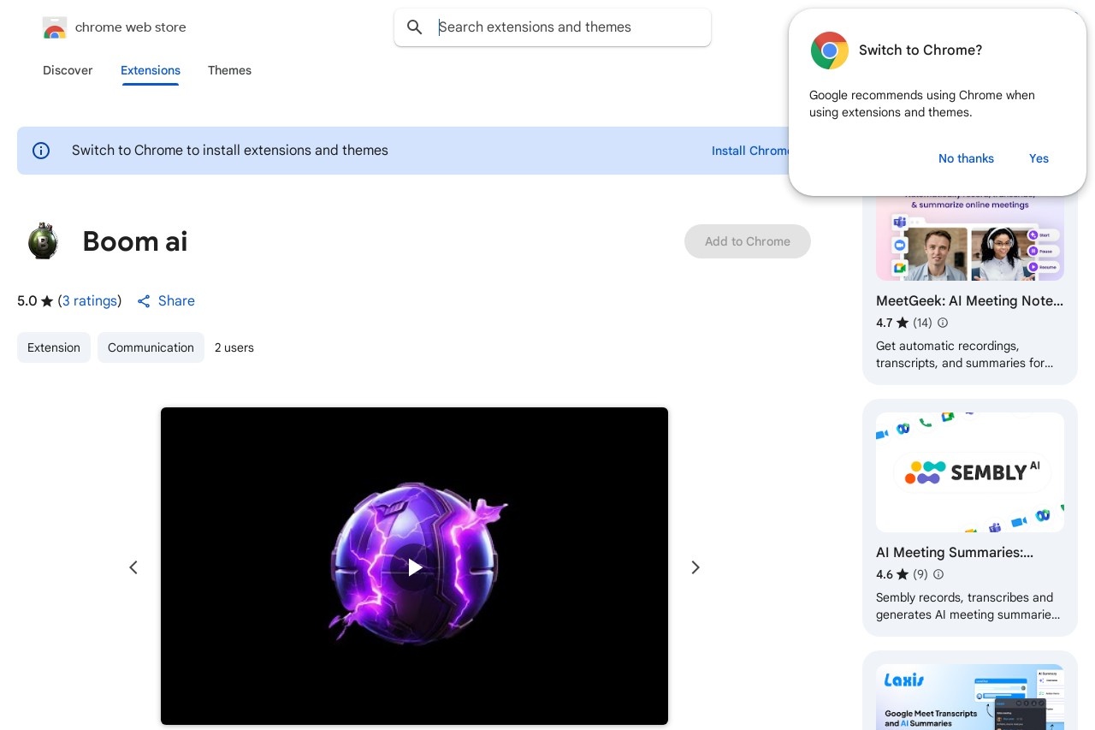Click the Share link text
Screen dimensions: 1095x730
point(176,301)
